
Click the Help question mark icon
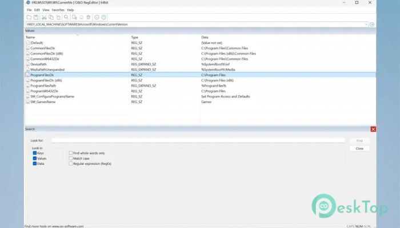103,17
